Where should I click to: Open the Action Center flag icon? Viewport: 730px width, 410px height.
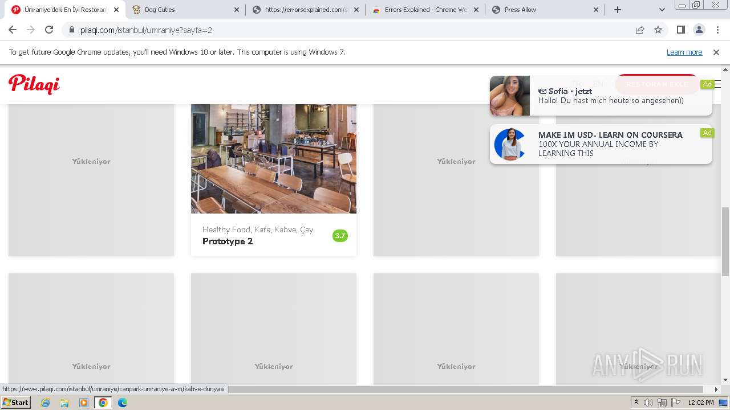pyautogui.click(x=675, y=403)
